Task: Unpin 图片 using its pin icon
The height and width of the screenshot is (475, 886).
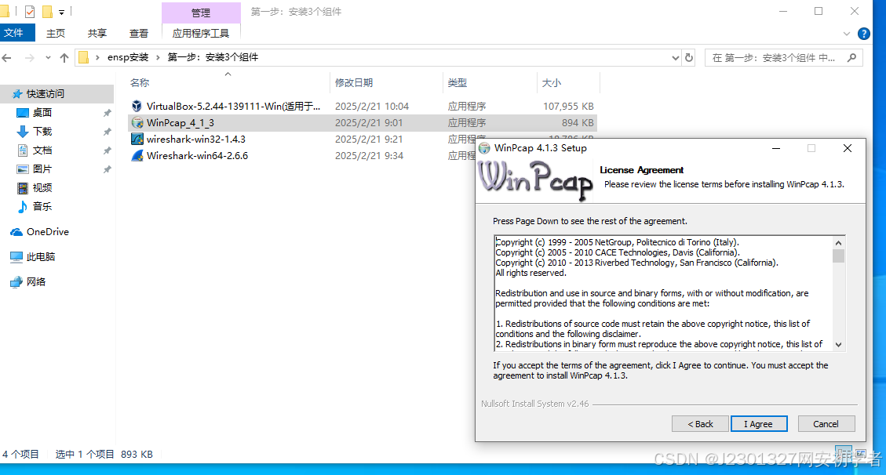Action: 107,169
